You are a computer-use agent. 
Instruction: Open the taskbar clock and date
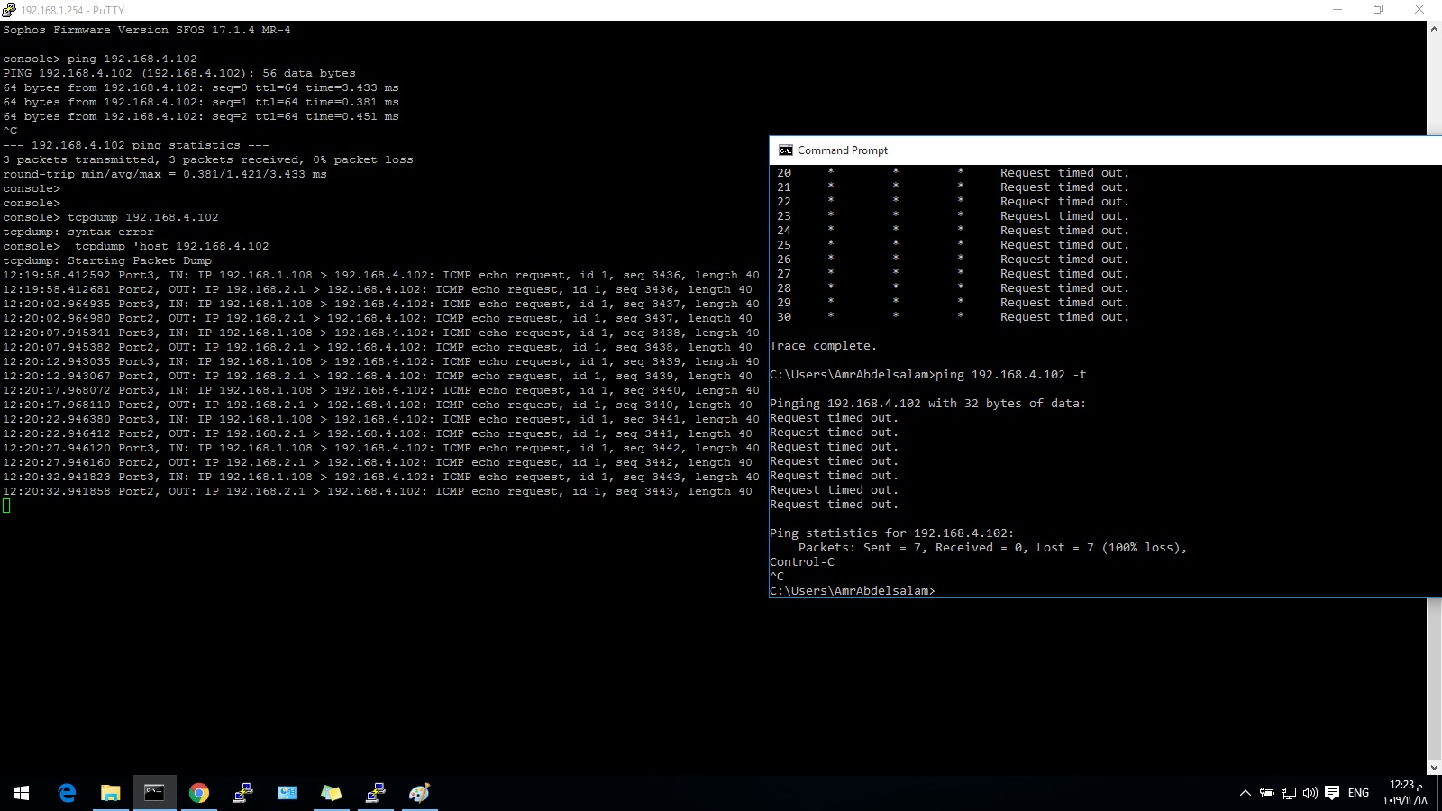1406,793
